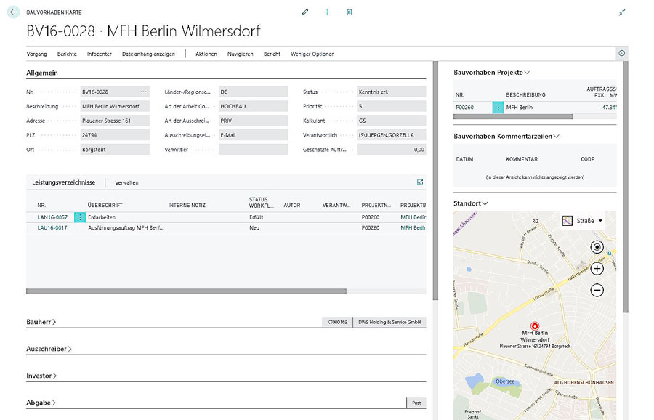Click the Beschreibung field

coord(115,106)
